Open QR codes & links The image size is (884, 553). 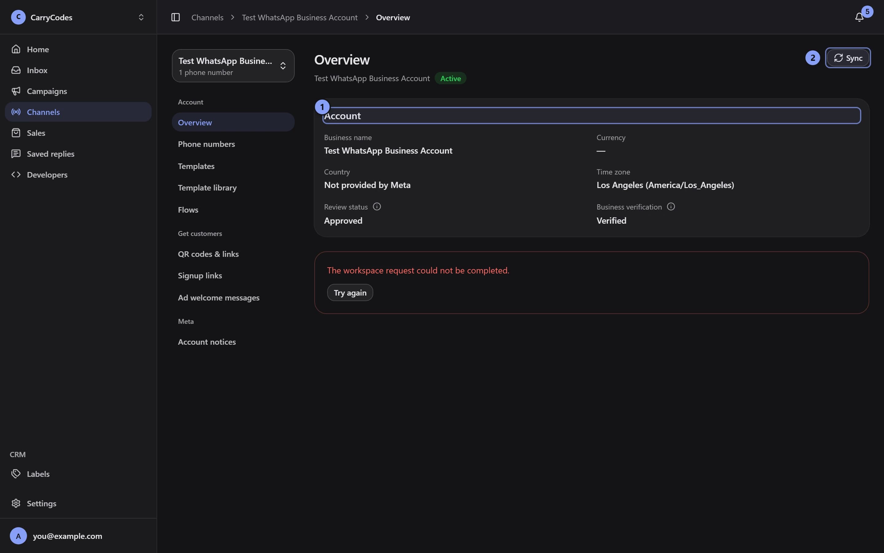point(233,254)
